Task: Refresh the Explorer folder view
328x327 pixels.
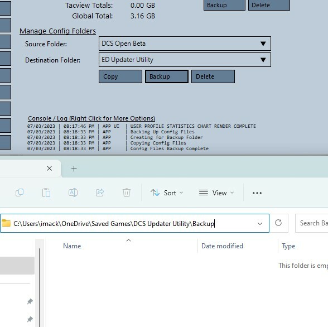Action: 278,223
